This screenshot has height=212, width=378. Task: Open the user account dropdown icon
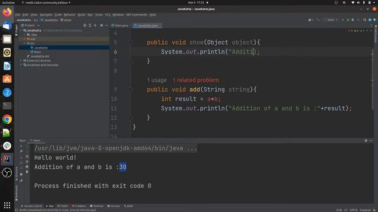(x=311, y=20)
